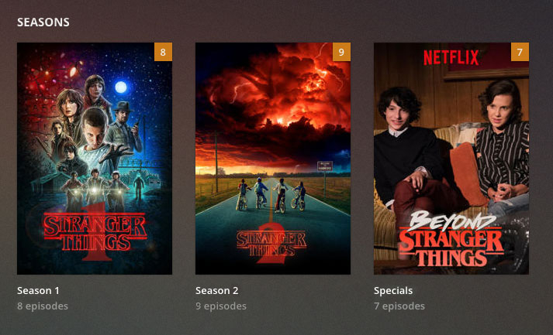Click the orange 8 unwatched badge

coord(163,52)
